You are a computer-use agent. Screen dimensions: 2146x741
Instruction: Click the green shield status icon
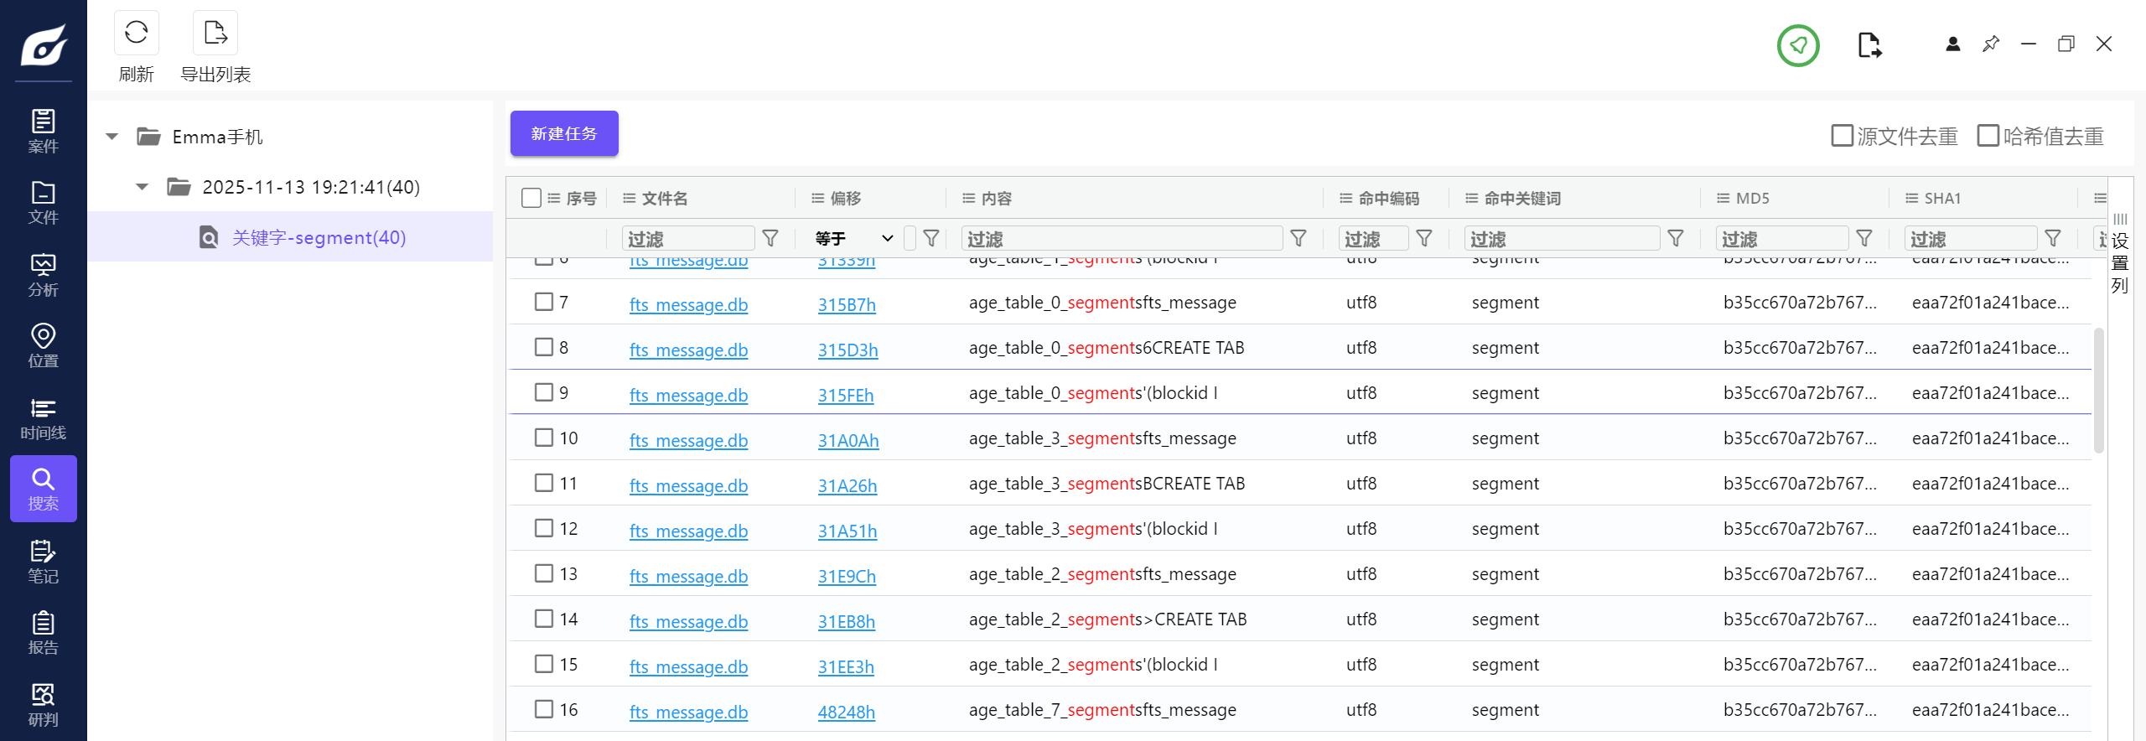tap(1797, 45)
